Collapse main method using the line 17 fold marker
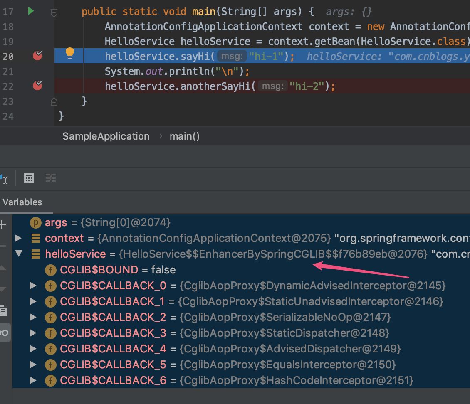This screenshot has height=404, width=470. tap(54, 12)
